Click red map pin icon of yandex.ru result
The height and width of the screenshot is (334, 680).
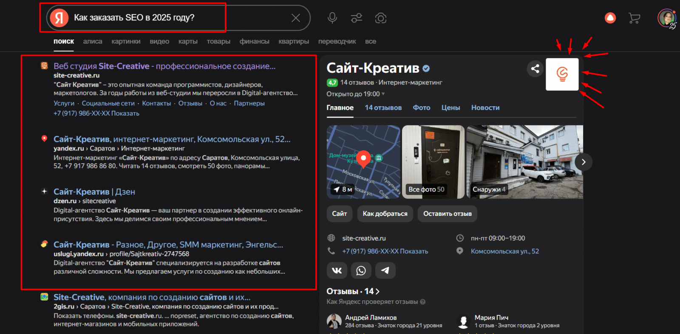point(44,139)
